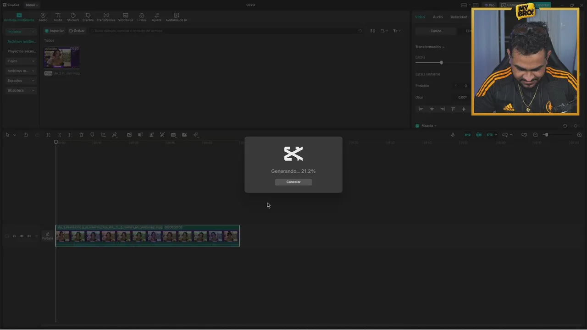Image resolution: width=587 pixels, height=330 pixels.
Task: Cancel the generating process
Action: (x=293, y=182)
